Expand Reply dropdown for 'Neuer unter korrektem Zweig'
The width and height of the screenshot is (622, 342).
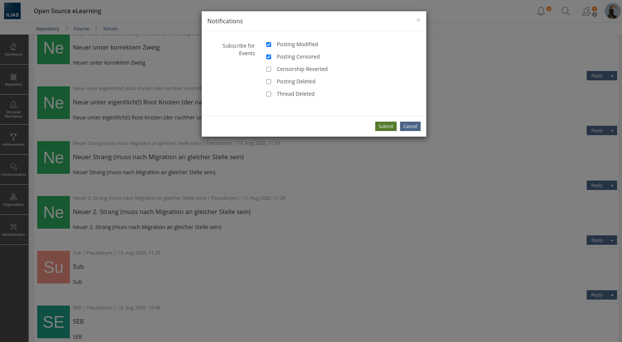pos(612,76)
